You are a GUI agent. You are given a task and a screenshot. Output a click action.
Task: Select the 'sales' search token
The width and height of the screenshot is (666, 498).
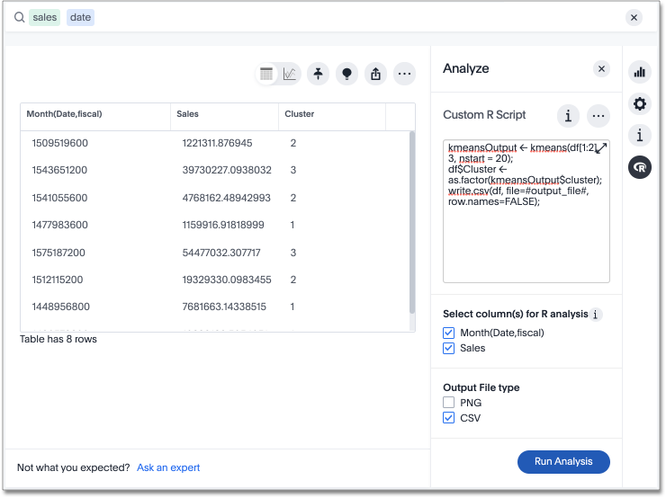[45, 17]
